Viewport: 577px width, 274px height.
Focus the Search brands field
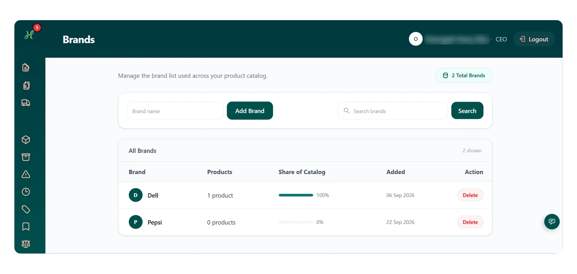point(393,111)
